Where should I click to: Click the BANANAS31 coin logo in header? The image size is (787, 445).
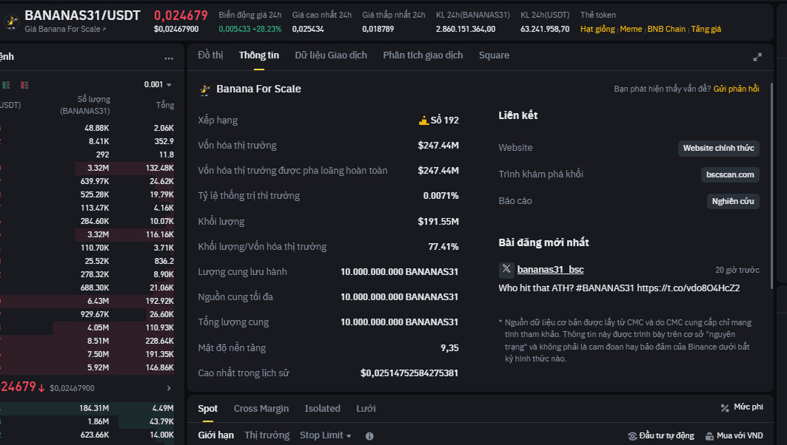pyautogui.click(x=12, y=21)
